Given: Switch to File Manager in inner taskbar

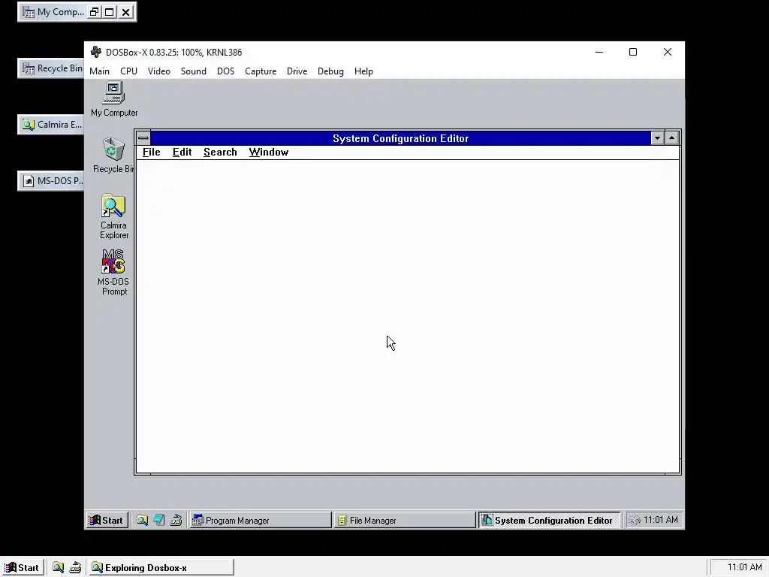Looking at the screenshot, I should coord(405,520).
